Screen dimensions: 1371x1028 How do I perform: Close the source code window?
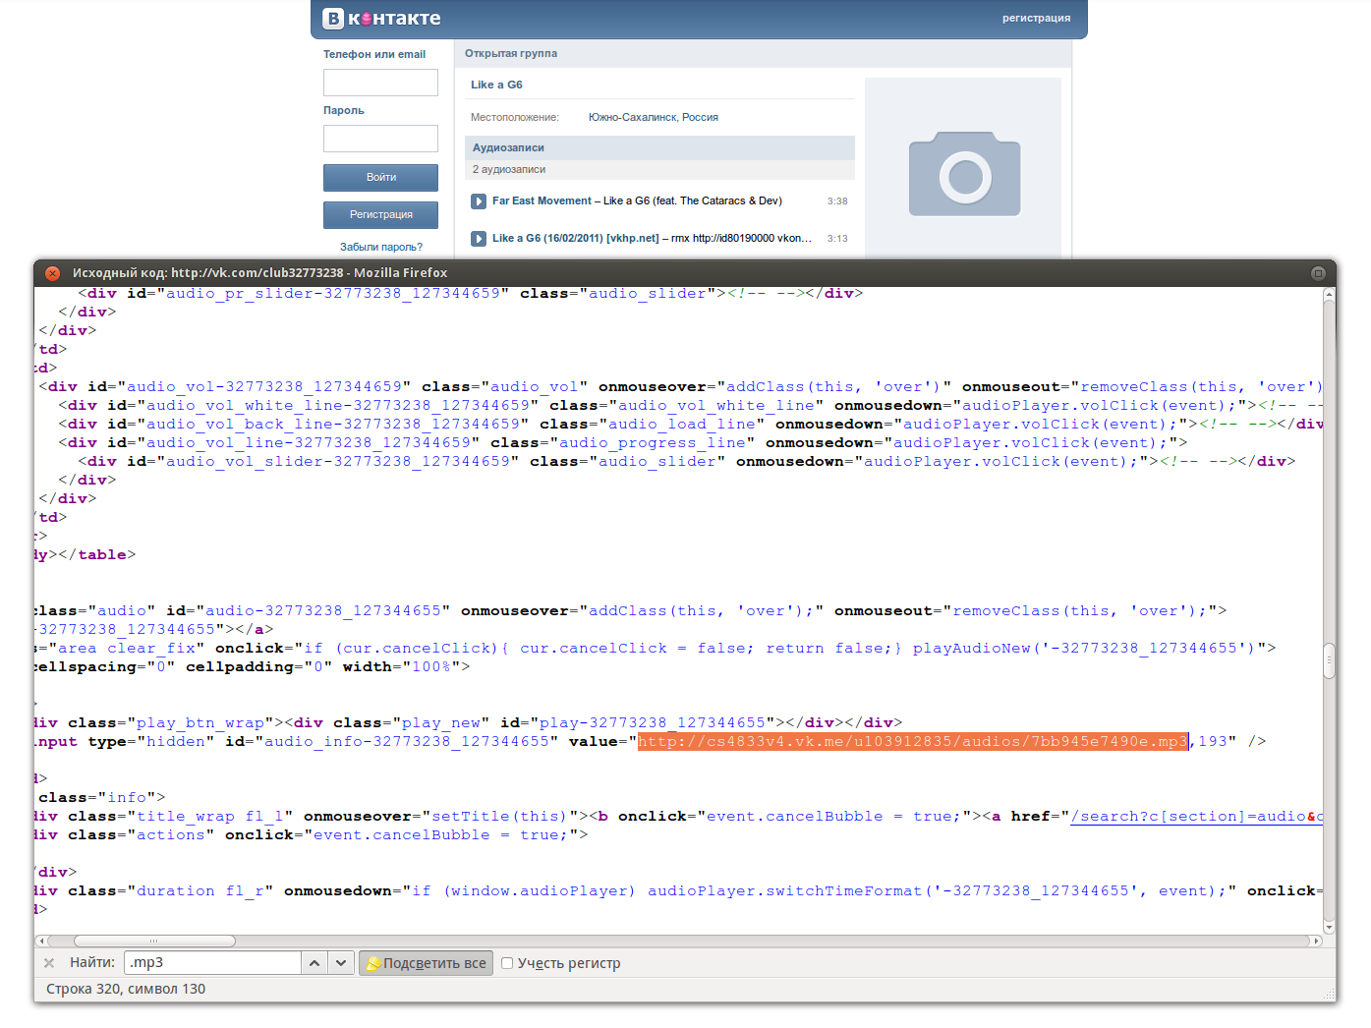click(53, 273)
